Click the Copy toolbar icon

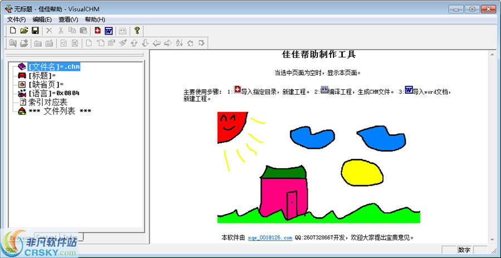72,31
